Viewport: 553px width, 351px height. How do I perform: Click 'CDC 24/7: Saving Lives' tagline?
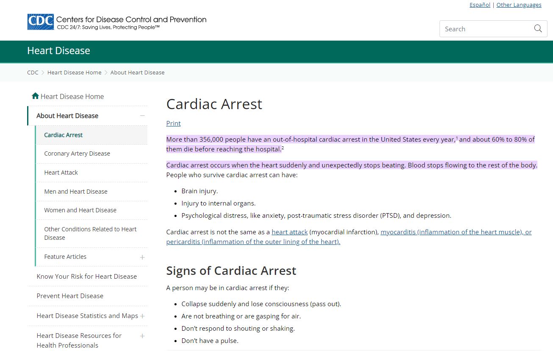pos(108,27)
